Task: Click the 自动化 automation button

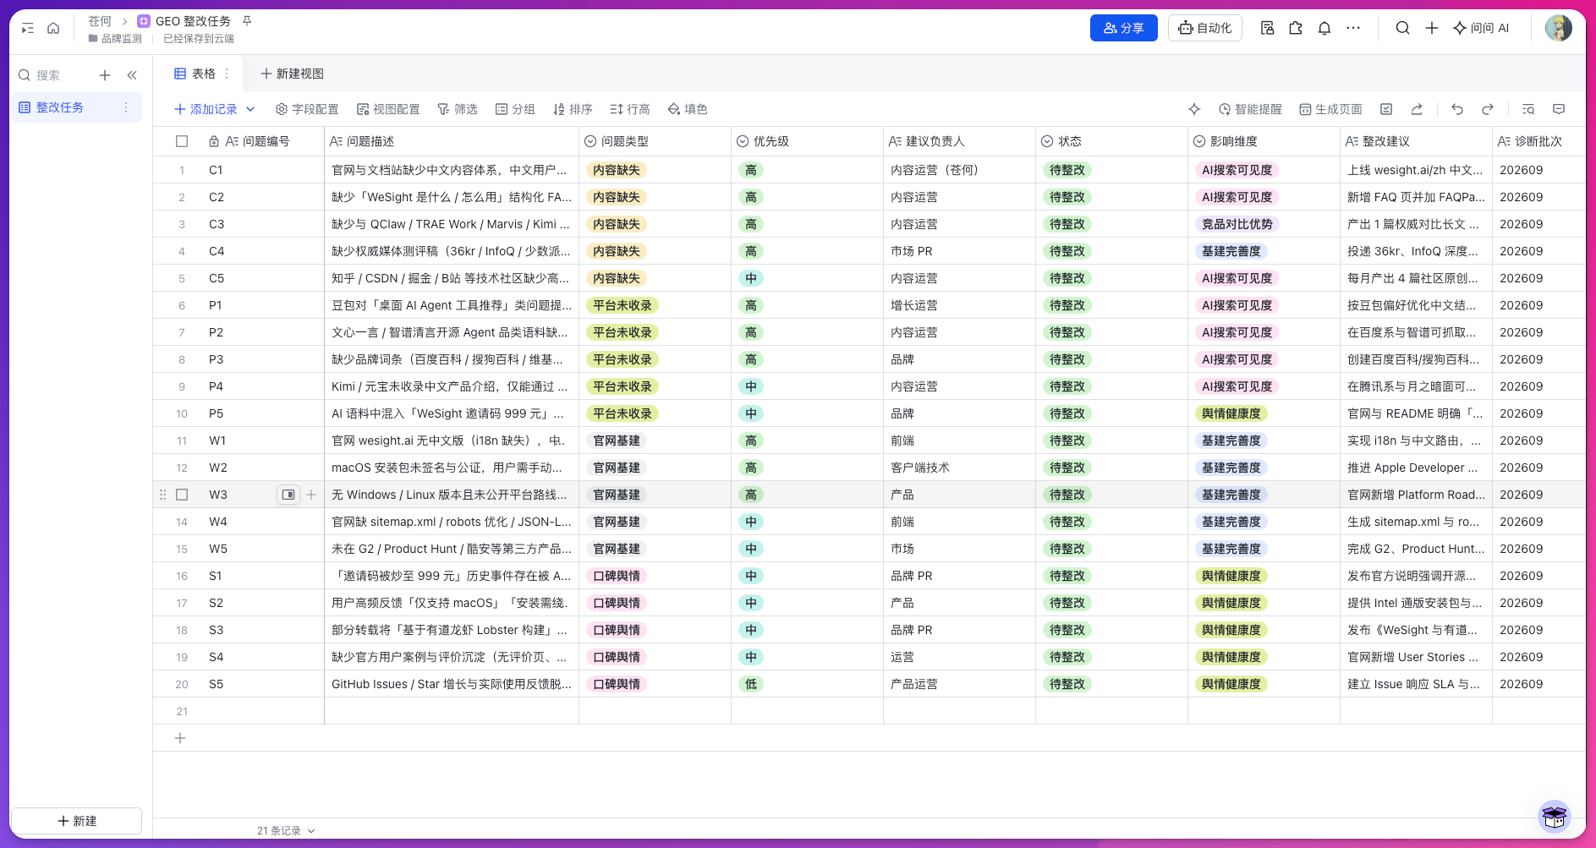Action: click(x=1205, y=28)
